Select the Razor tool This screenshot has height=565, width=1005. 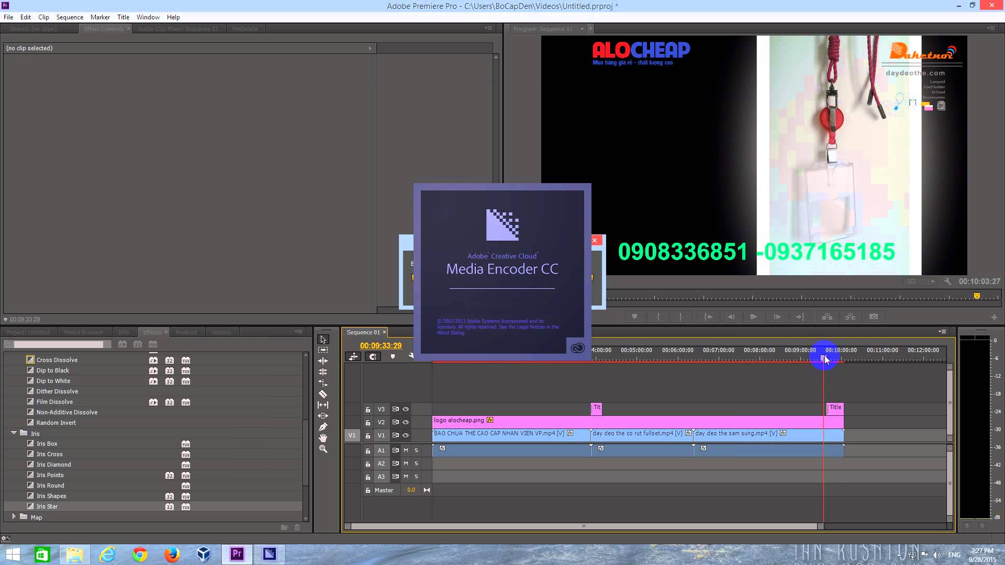coord(323,394)
